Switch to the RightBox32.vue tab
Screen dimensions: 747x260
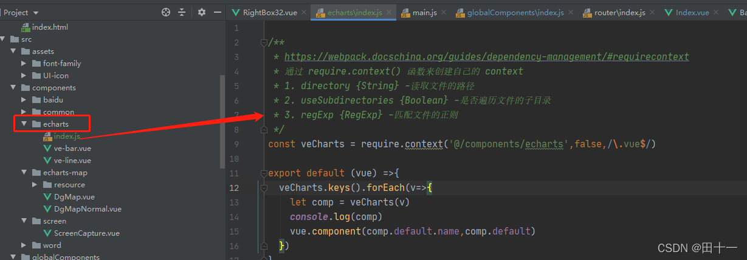point(269,12)
